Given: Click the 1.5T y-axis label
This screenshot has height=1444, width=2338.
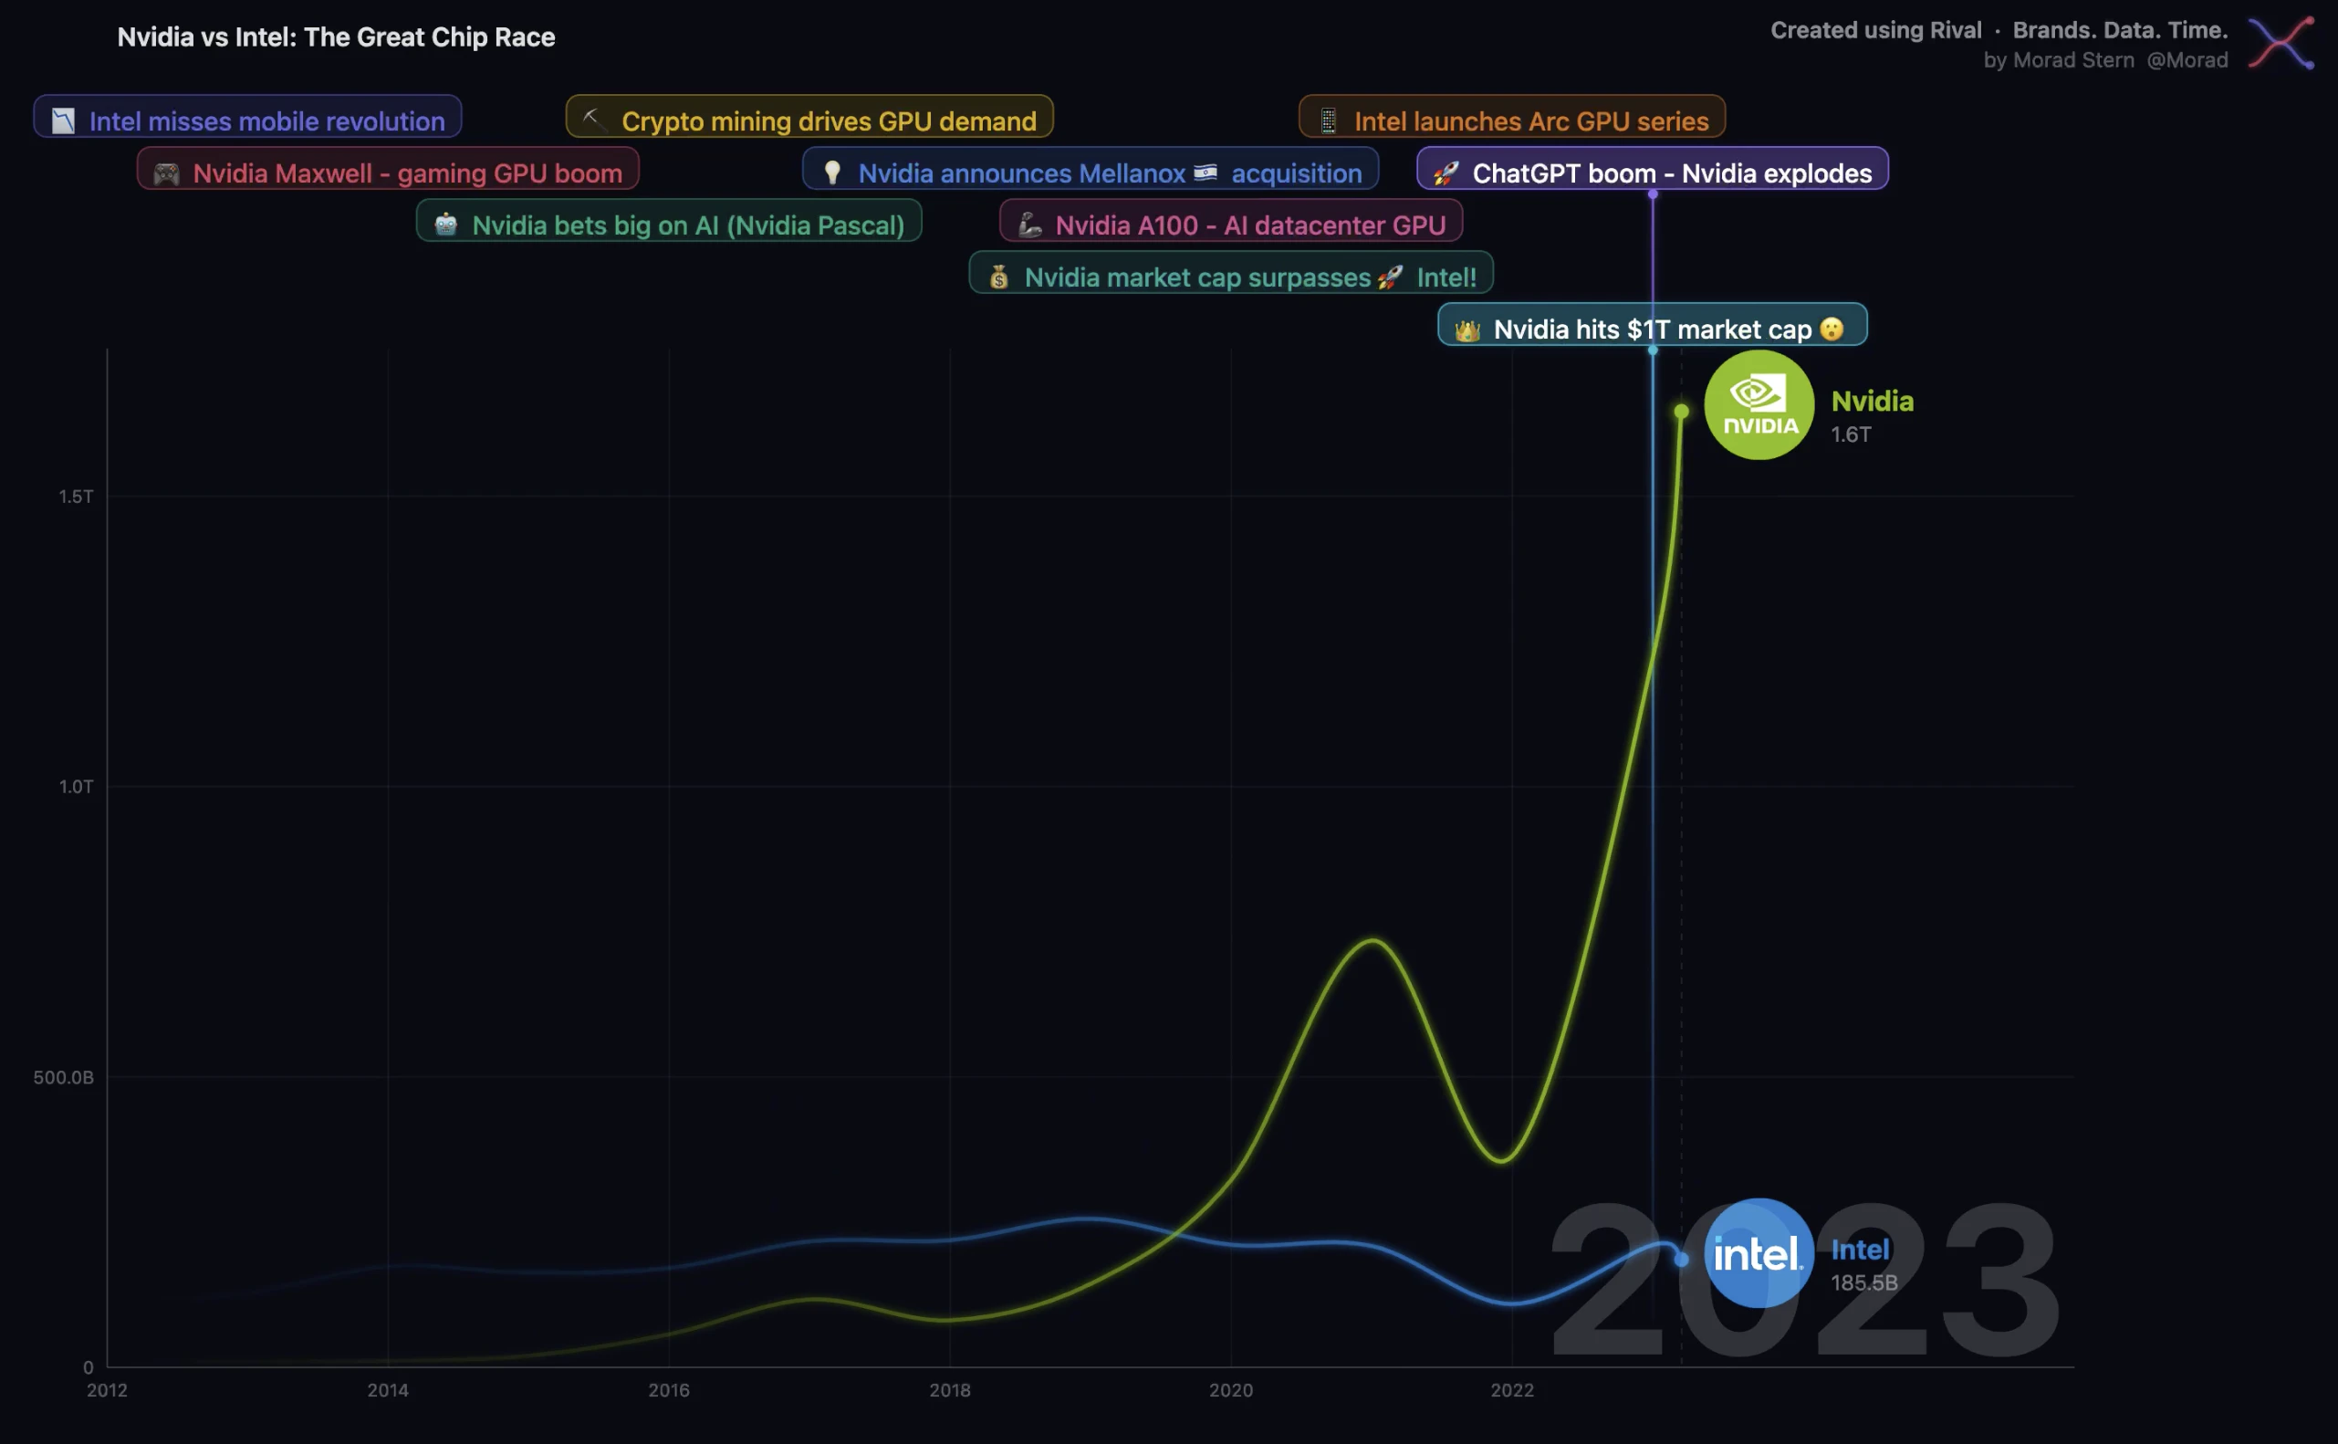Looking at the screenshot, I should click(77, 497).
